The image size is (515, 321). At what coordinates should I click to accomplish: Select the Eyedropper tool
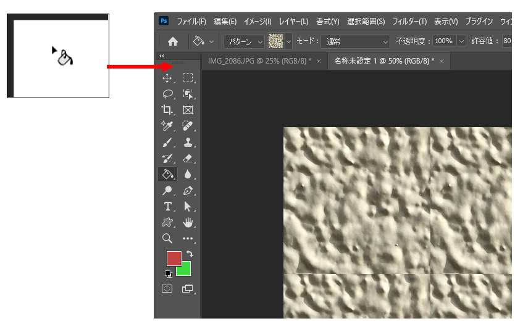167,126
